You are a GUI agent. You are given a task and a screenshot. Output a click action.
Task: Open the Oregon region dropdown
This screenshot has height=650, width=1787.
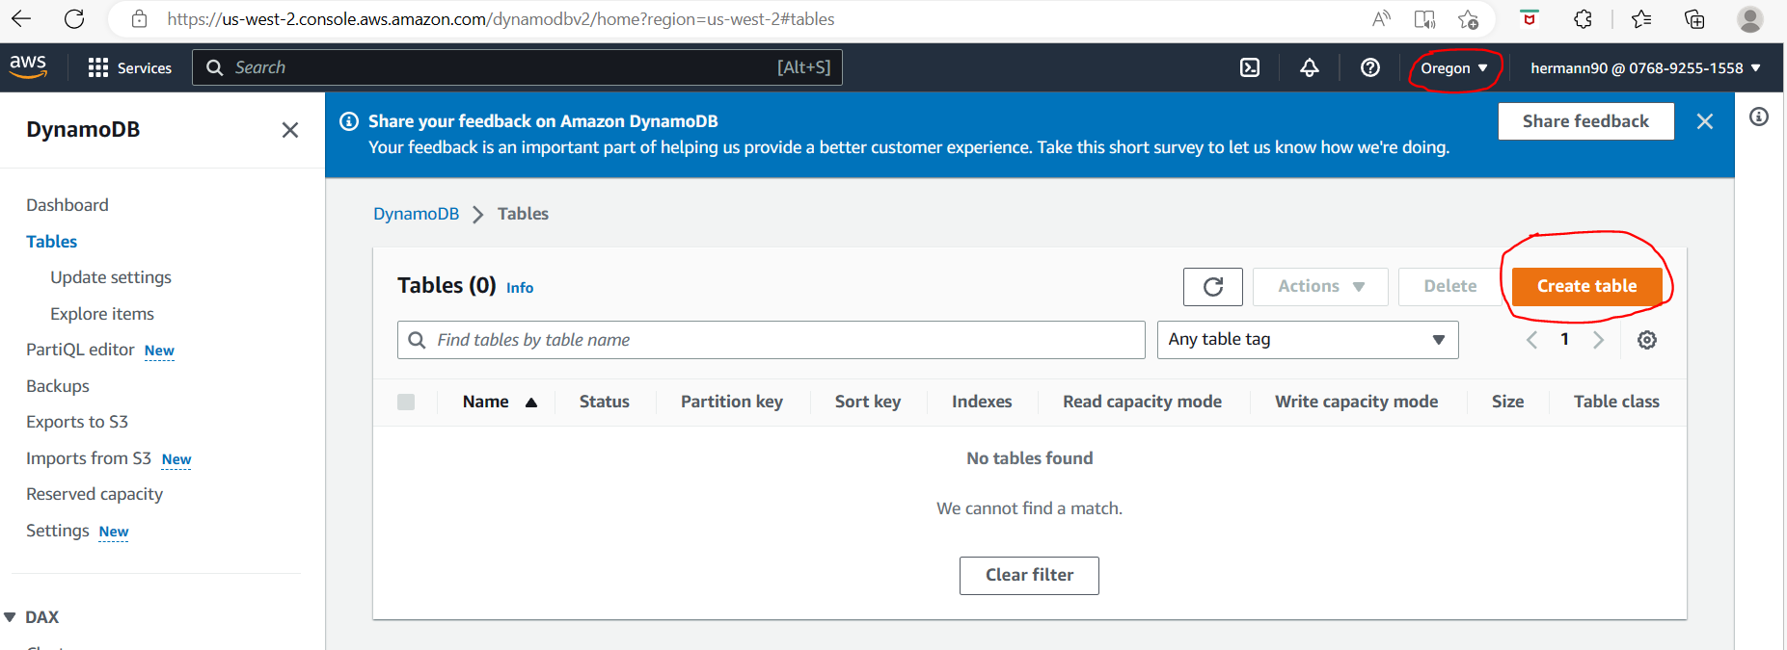pyautogui.click(x=1454, y=67)
